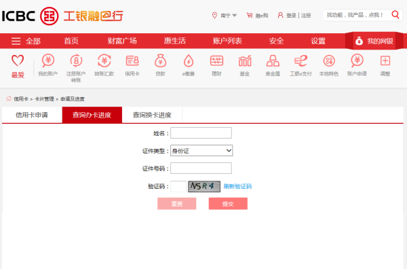
Task: Open 我的网银 online banking button
Action: pos(374,41)
